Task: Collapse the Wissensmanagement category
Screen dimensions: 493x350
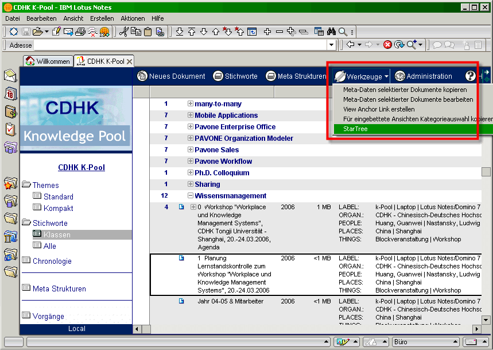Action: point(190,195)
